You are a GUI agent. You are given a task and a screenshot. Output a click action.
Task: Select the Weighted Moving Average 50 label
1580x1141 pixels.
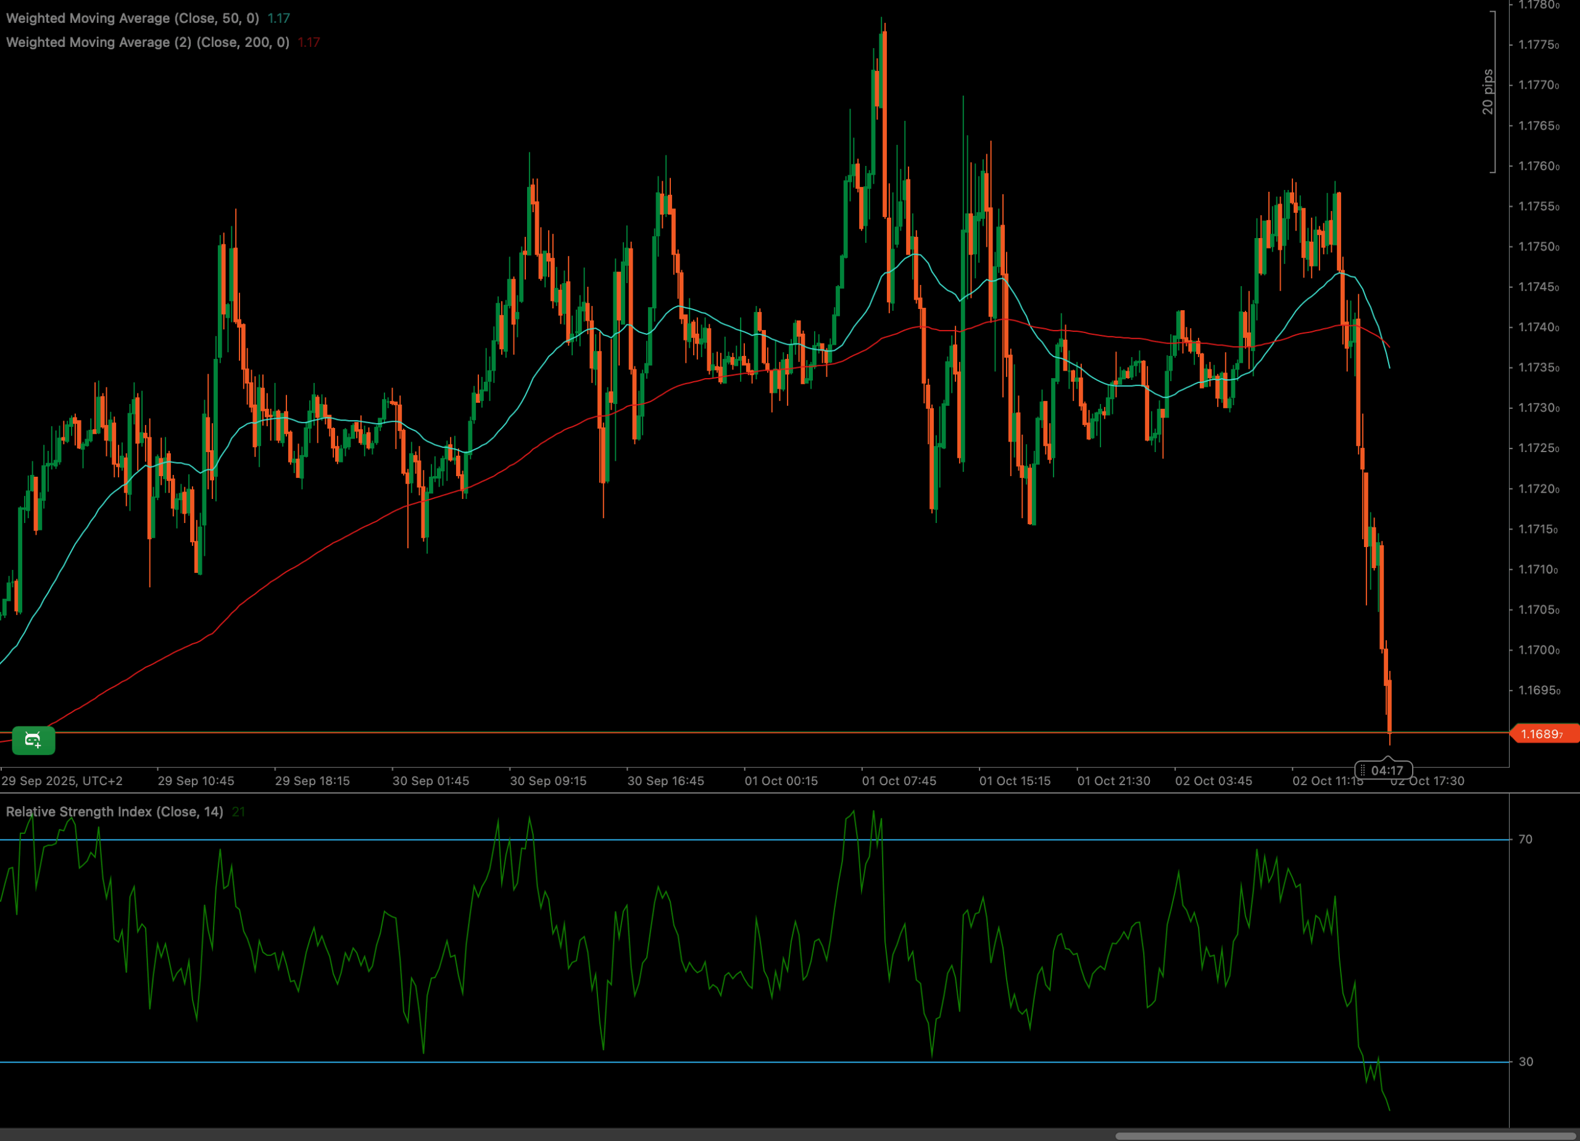[132, 18]
